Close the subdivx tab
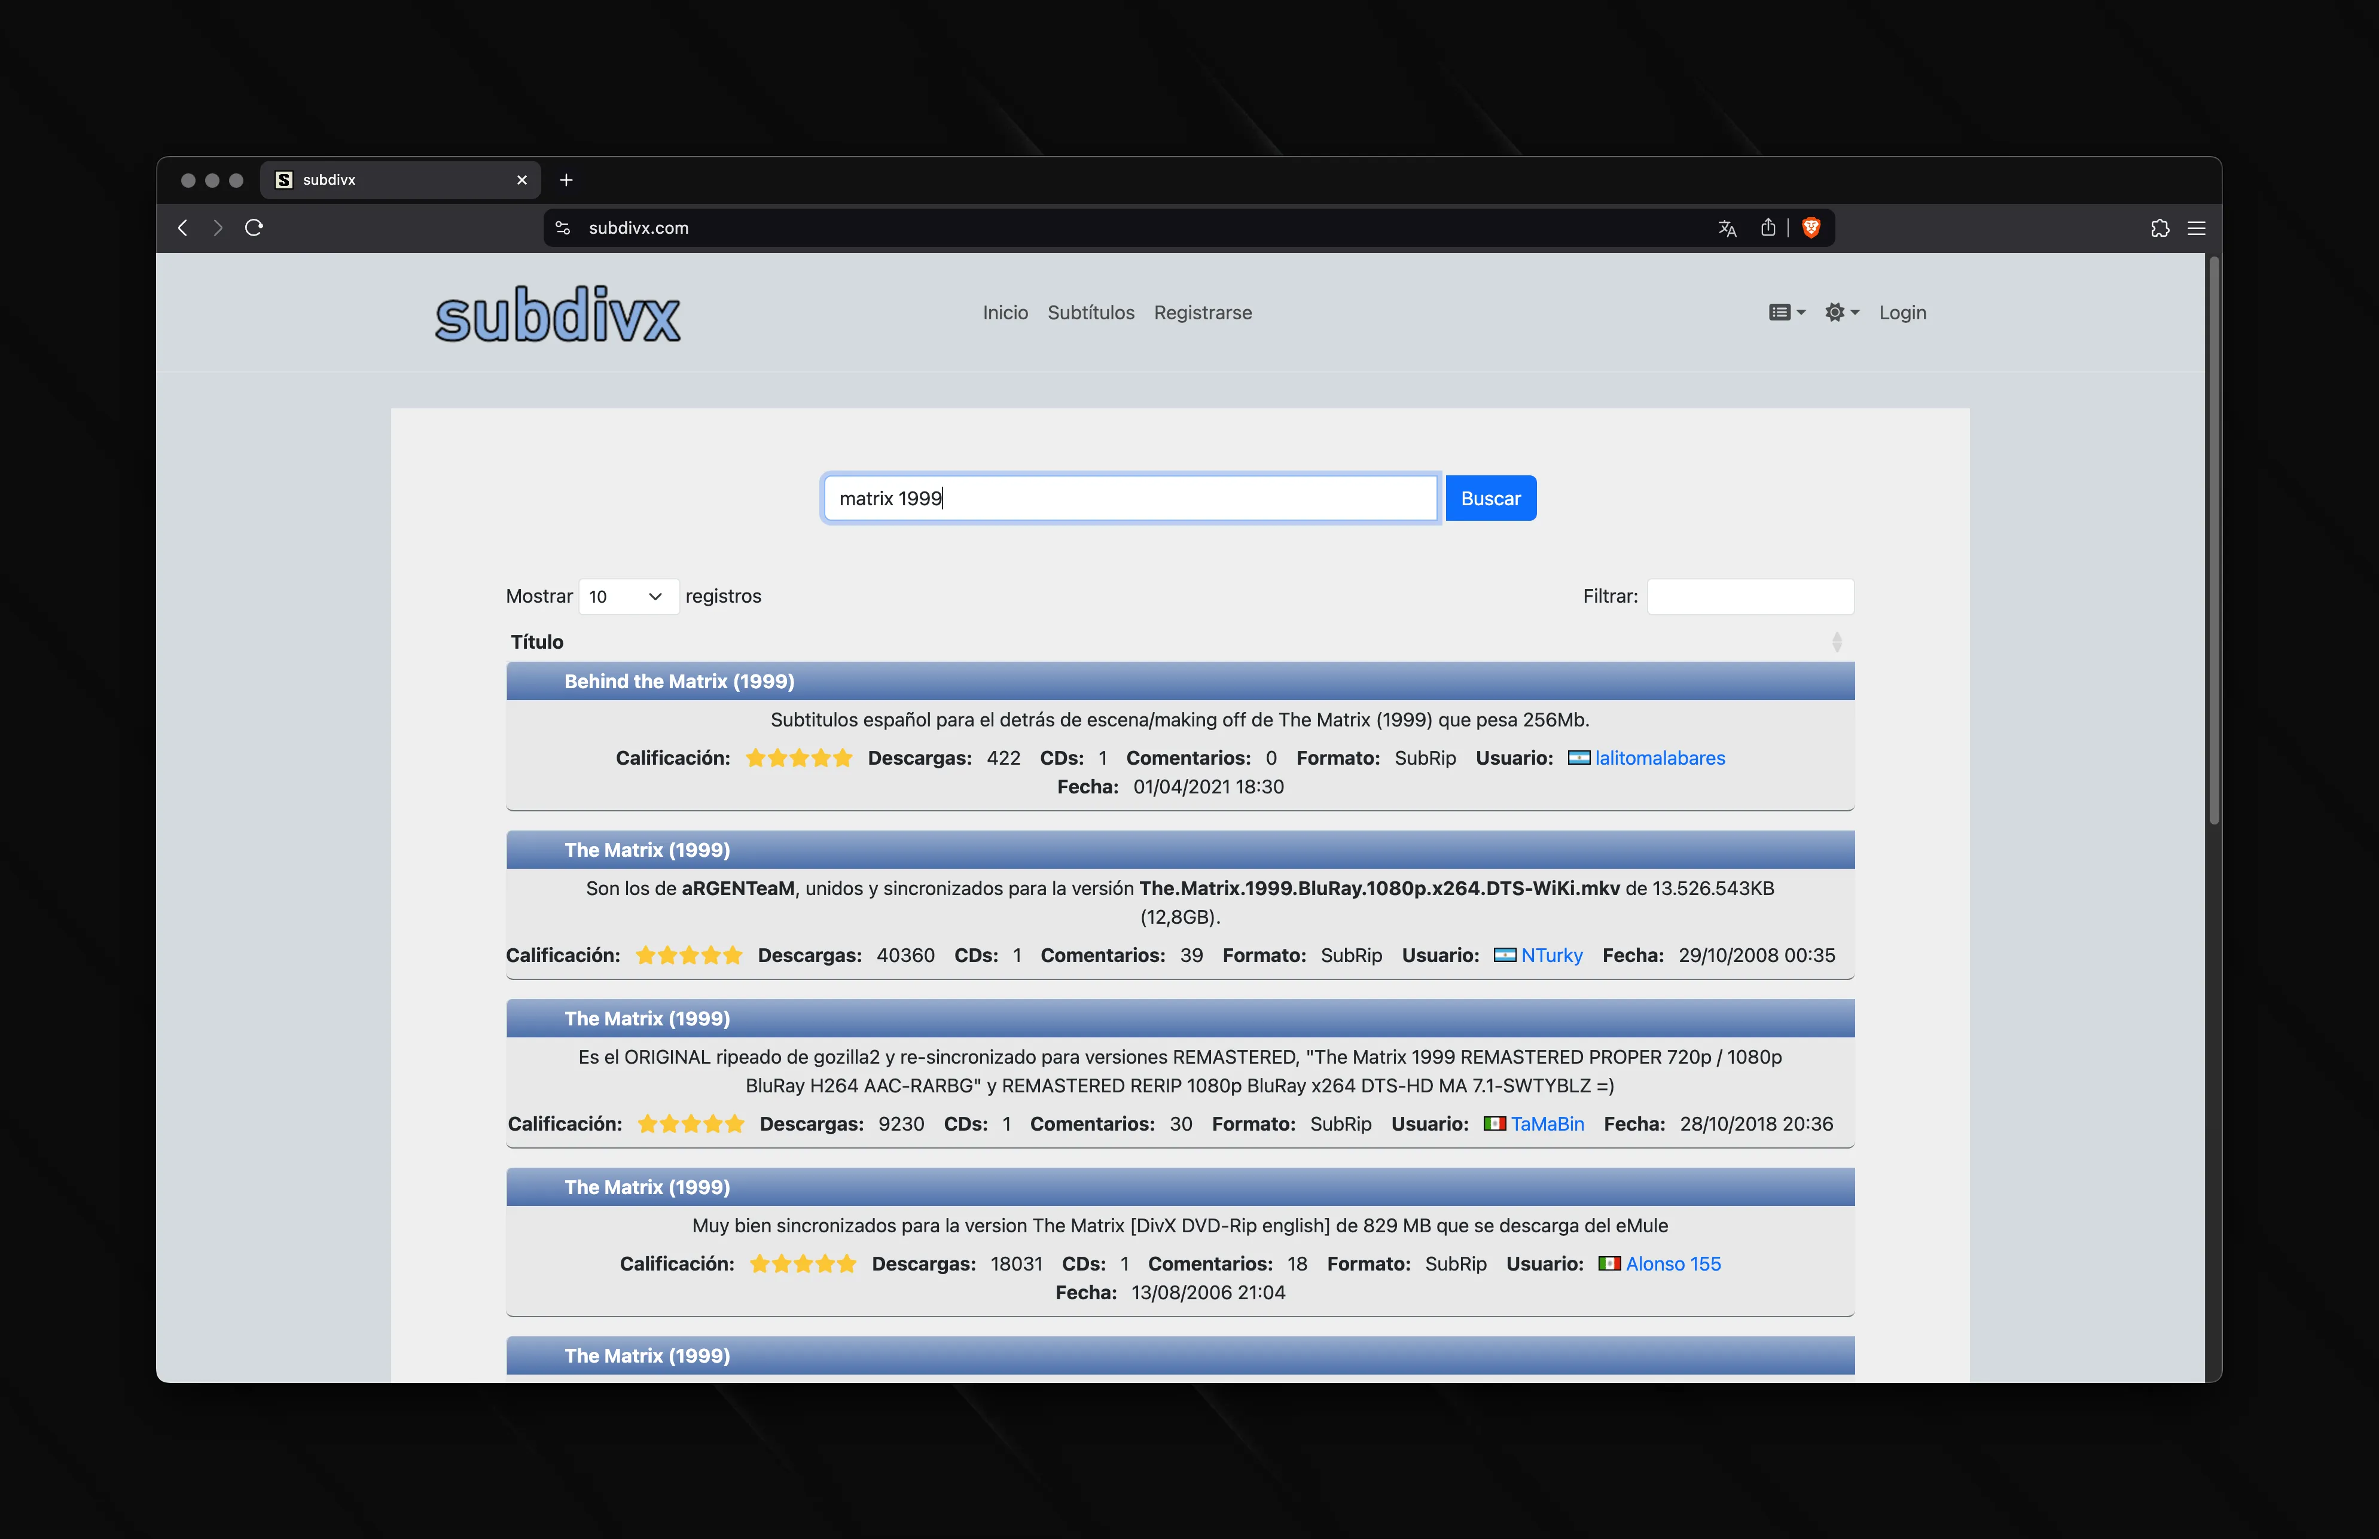This screenshot has height=1539, width=2379. (521, 180)
